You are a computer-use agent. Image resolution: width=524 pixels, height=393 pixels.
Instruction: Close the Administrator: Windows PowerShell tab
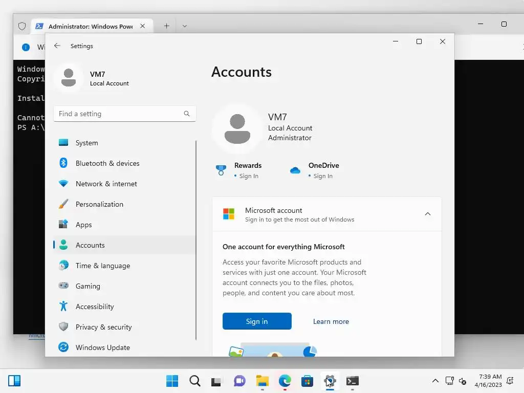142,26
